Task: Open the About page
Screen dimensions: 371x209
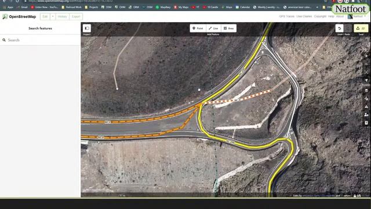Action: (340, 16)
